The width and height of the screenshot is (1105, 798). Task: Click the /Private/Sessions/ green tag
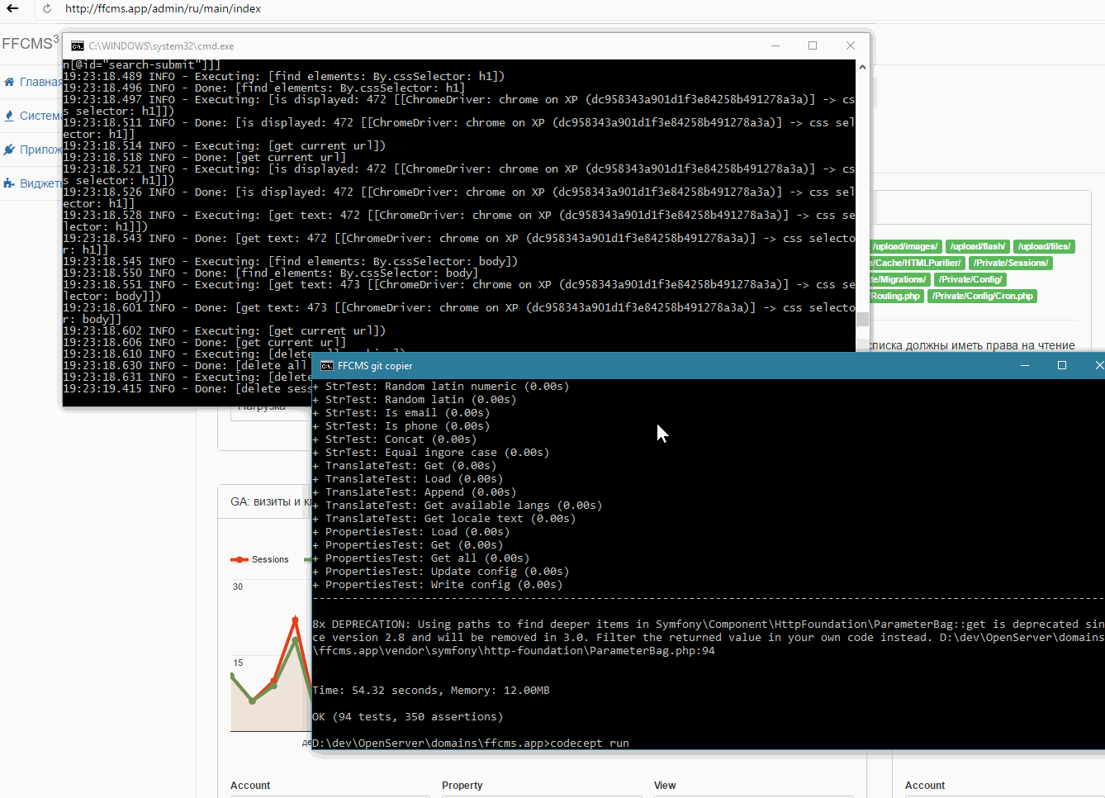(x=1011, y=263)
